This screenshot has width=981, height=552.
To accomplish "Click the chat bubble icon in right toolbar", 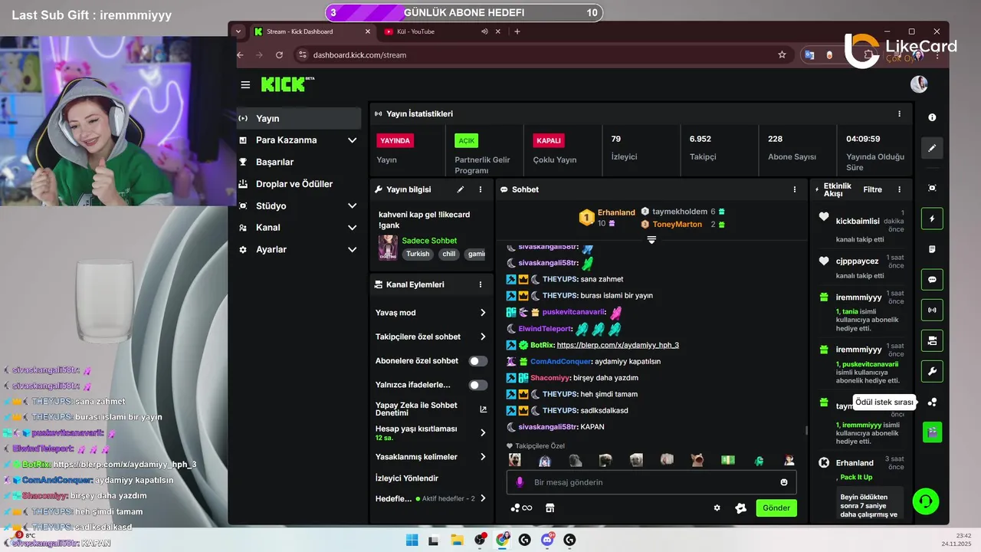I will [932, 280].
